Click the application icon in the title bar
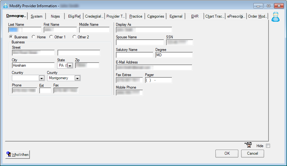 [x=5, y=6]
